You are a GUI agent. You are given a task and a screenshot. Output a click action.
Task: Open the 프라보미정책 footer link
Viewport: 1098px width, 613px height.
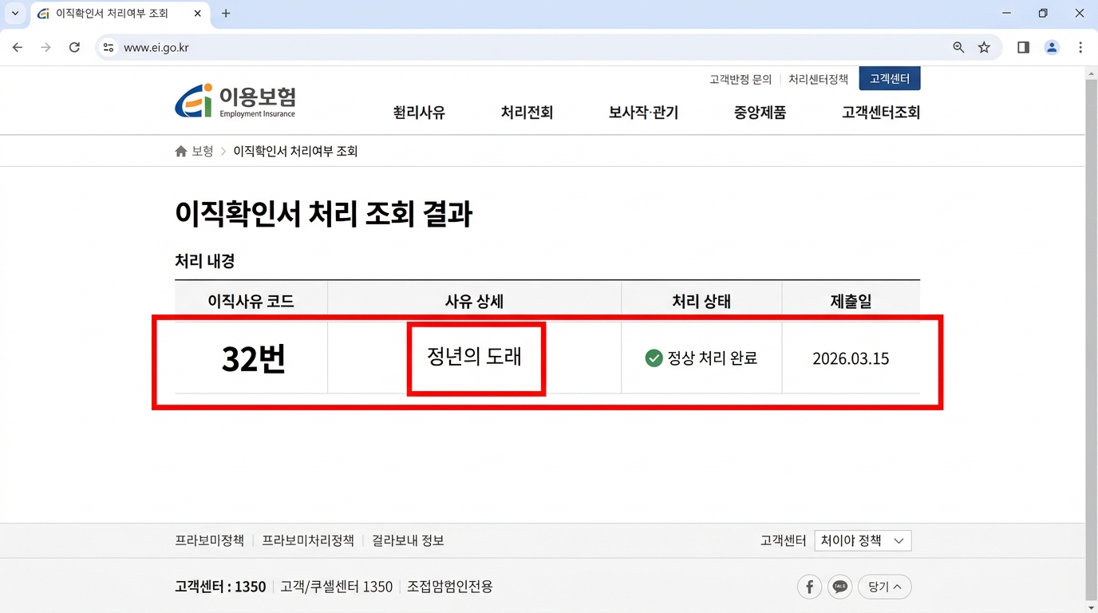209,540
